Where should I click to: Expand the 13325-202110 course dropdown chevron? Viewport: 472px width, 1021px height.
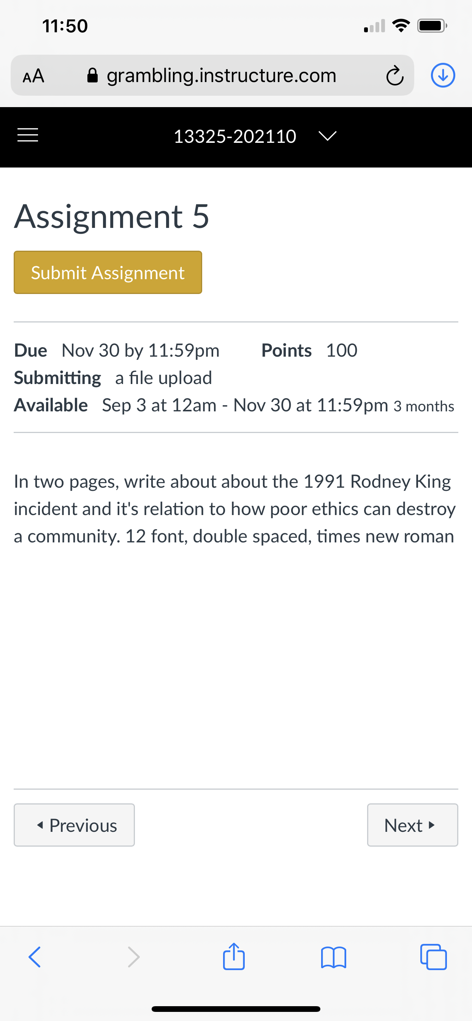pos(328,136)
